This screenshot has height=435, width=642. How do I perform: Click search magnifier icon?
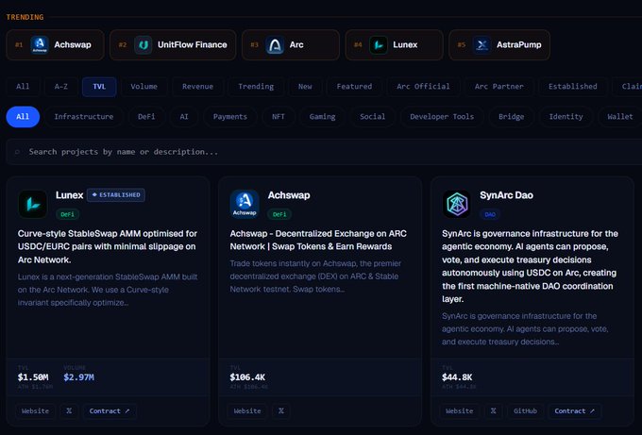click(x=17, y=152)
